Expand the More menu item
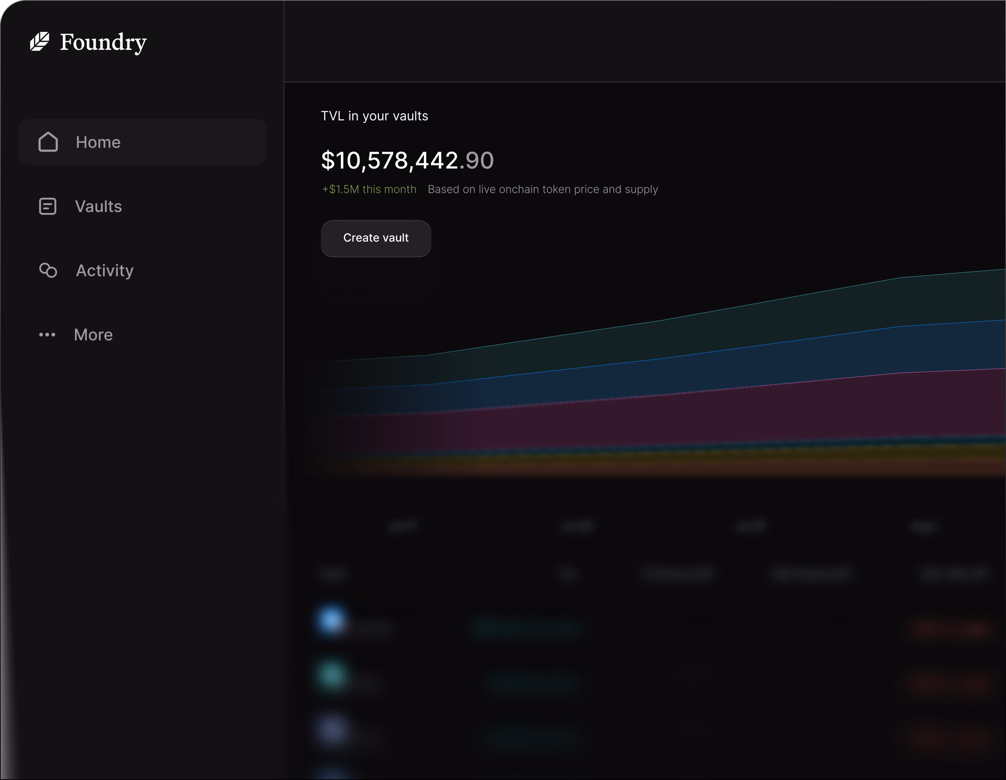Image resolution: width=1006 pixels, height=780 pixels. click(94, 334)
